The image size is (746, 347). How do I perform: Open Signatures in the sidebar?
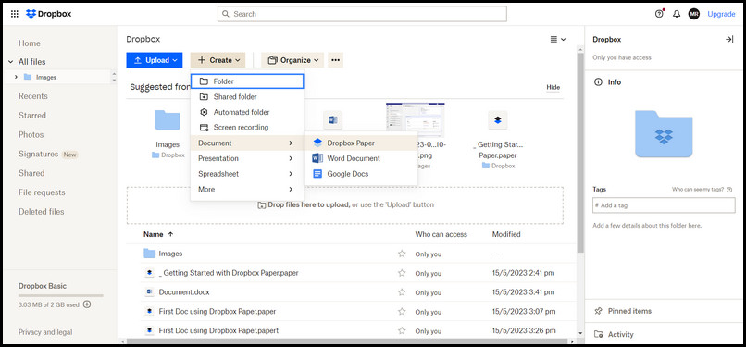point(38,154)
